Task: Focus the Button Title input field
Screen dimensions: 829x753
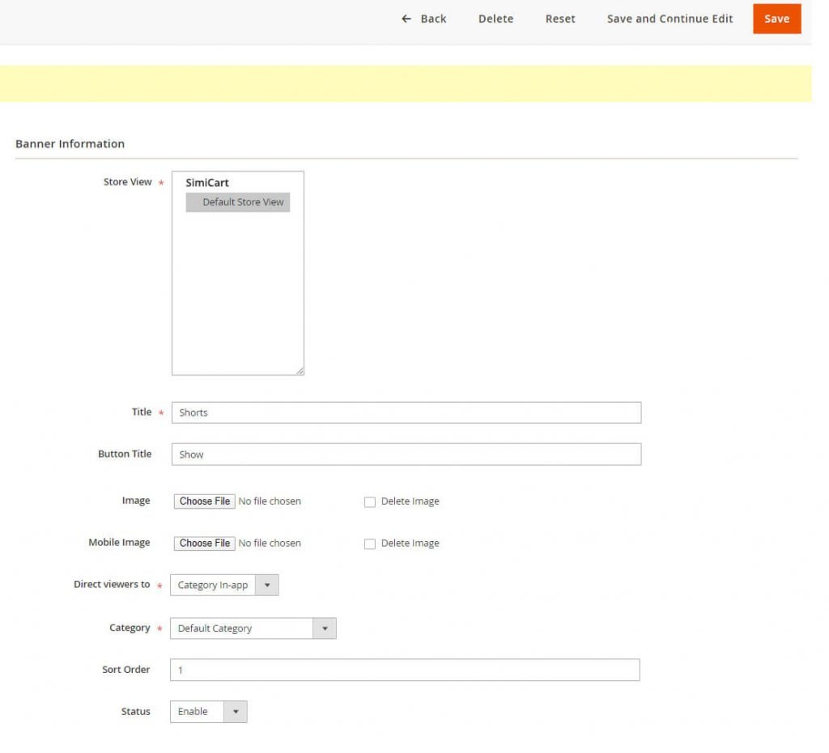Action: click(x=406, y=454)
